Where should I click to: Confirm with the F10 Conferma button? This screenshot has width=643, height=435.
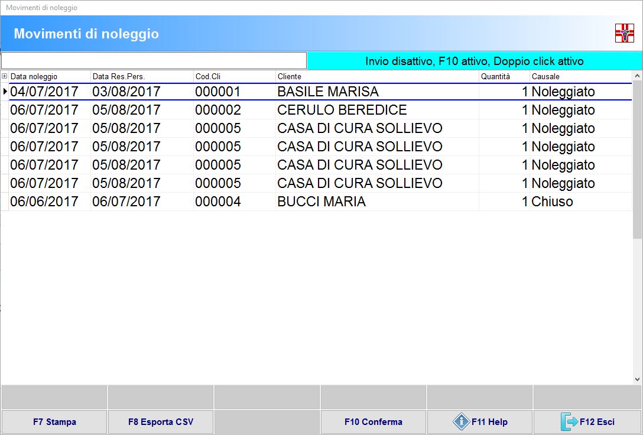(x=373, y=421)
